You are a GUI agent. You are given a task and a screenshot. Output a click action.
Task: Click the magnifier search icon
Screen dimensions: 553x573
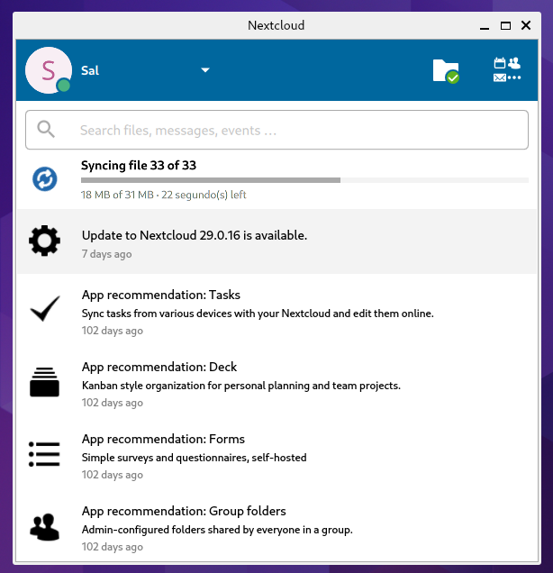point(46,129)
